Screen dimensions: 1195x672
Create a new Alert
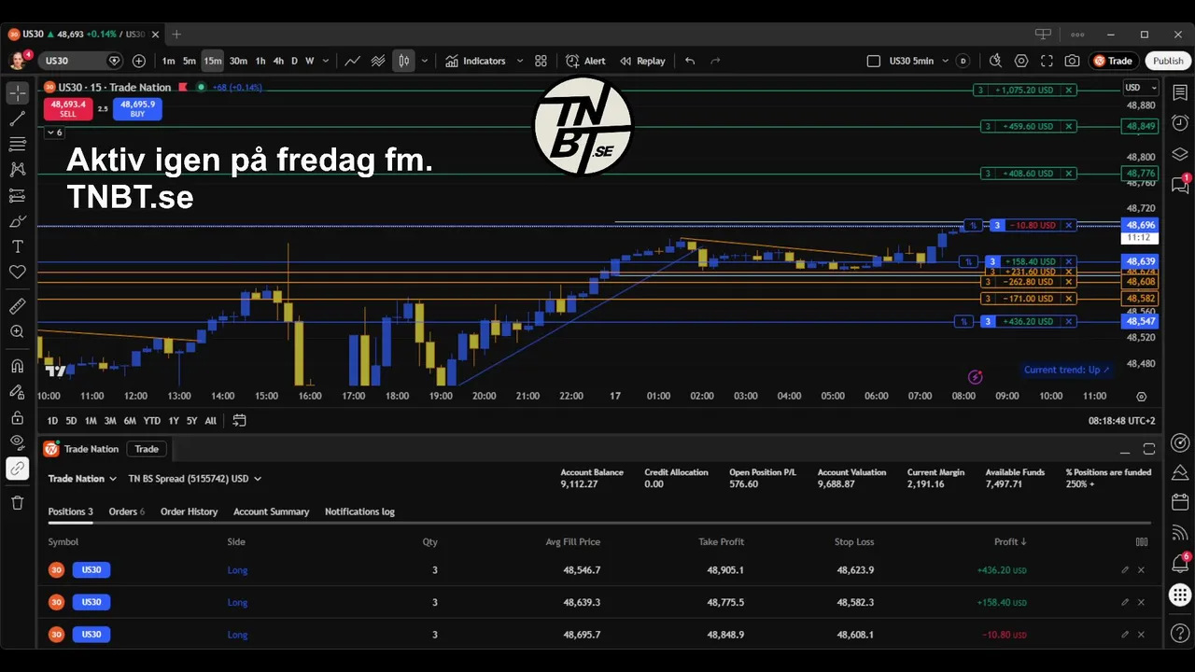pos(585,61)
